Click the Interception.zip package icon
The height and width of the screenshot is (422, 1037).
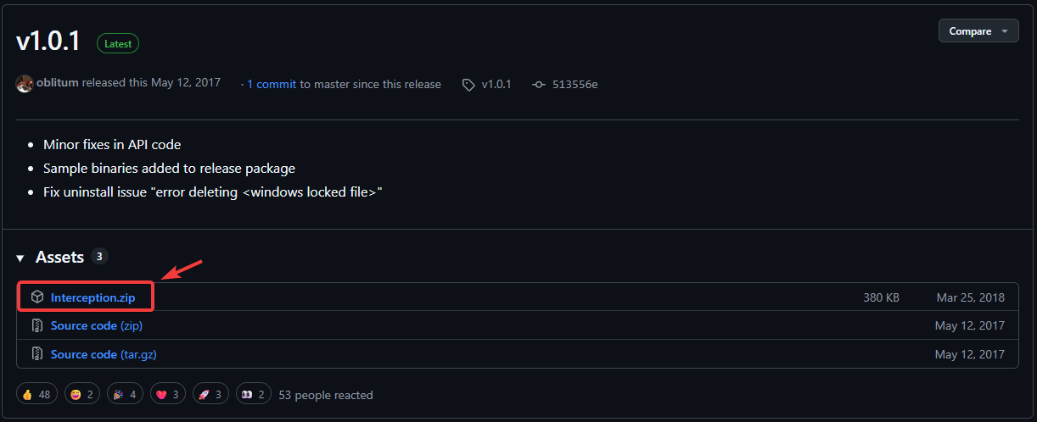click(x=37, y=297)
